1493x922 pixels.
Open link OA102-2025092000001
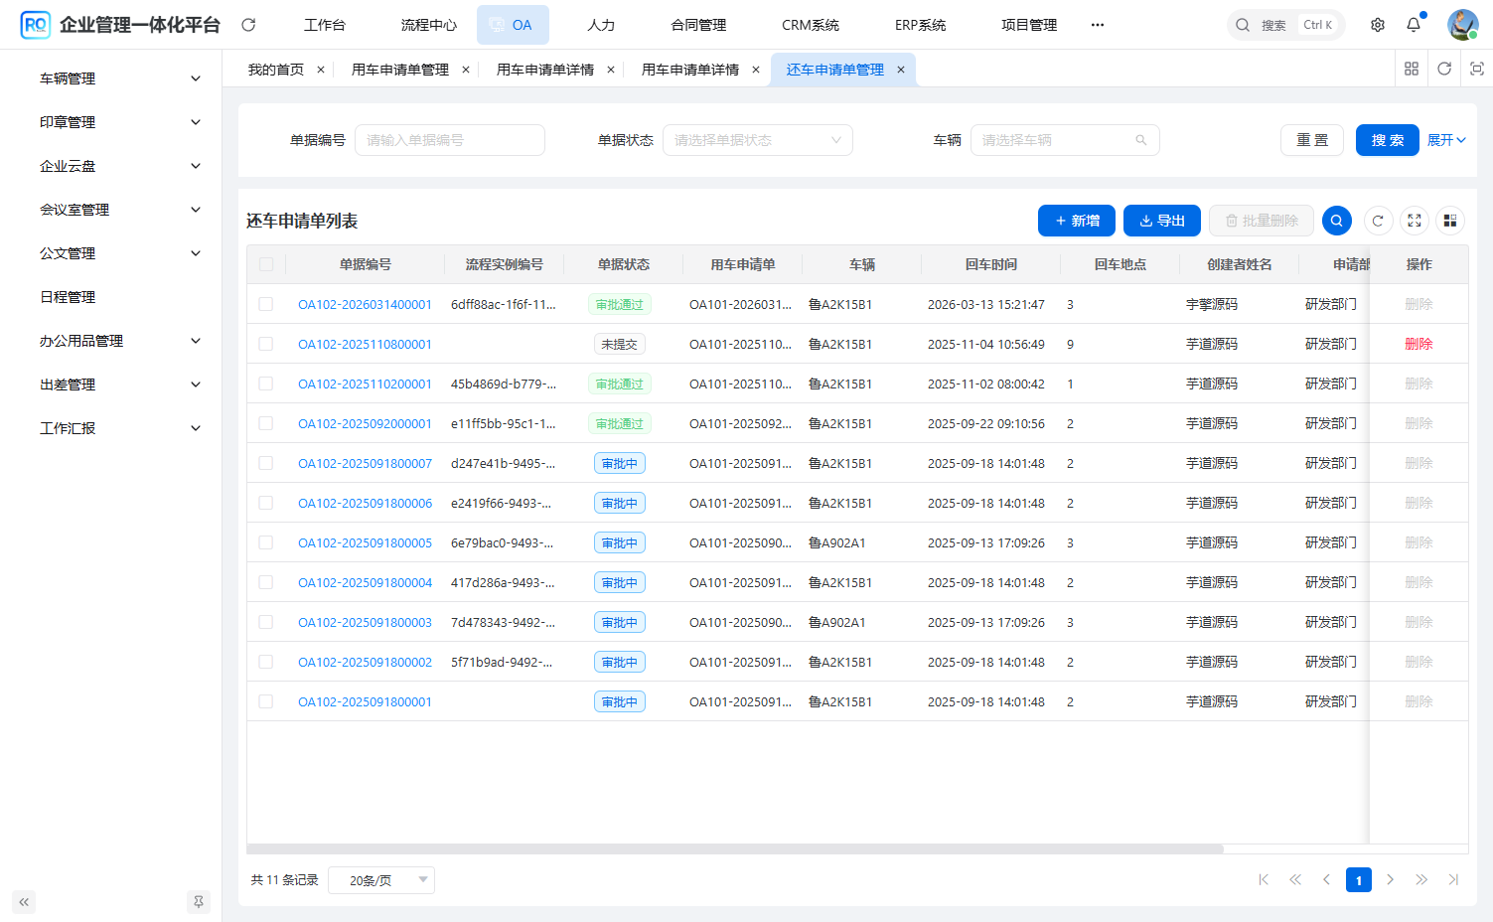[365, 423]
